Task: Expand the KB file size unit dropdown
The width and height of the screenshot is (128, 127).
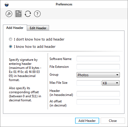Action: click(x=111, y=83)
